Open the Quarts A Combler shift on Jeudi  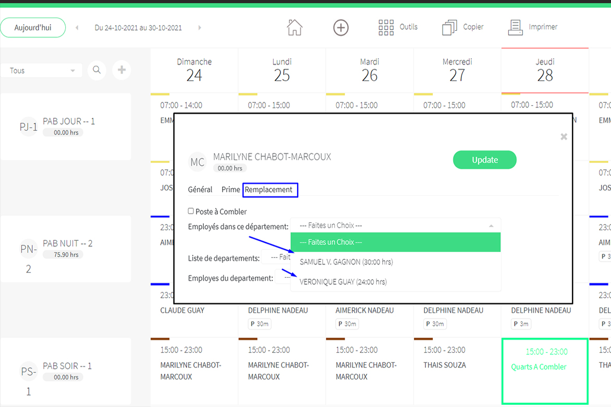coord(545,371)
